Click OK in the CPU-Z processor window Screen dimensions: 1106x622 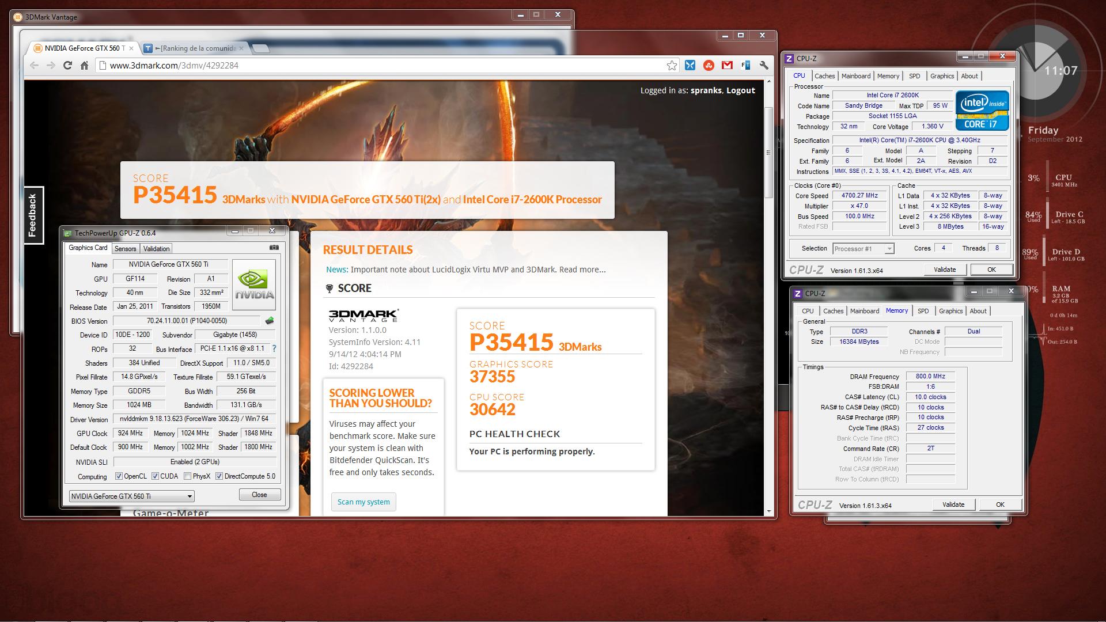click(x=991, y=270)
